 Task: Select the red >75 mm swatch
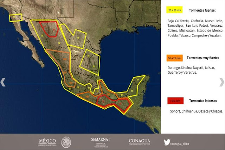pyautogui.click(x=175, y=101)
